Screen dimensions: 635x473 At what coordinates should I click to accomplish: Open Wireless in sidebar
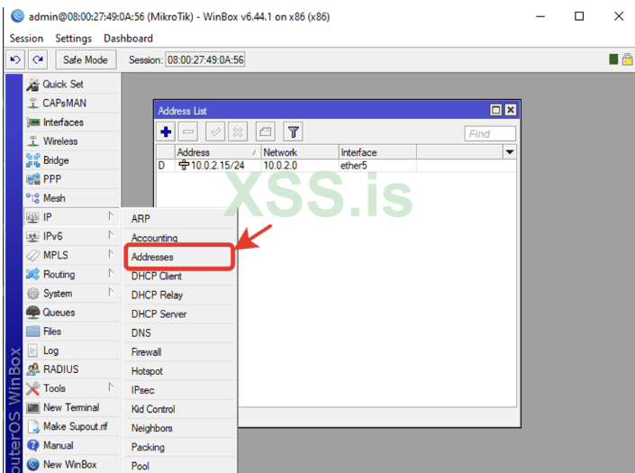pyautogui.click(x=72, y=141)
